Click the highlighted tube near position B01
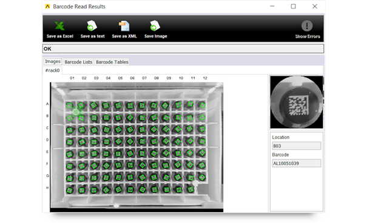 [x=75, y=112]
